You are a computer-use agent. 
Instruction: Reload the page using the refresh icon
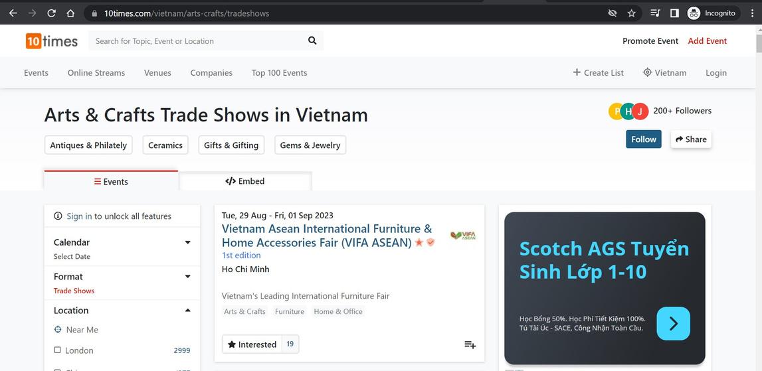tap(52, 13)
